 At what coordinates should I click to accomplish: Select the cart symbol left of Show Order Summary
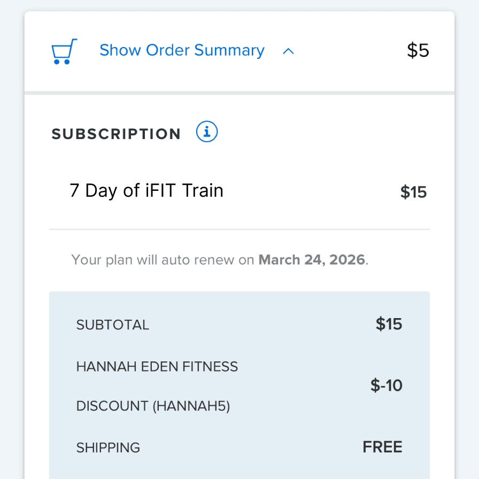[x=64, y=51]
